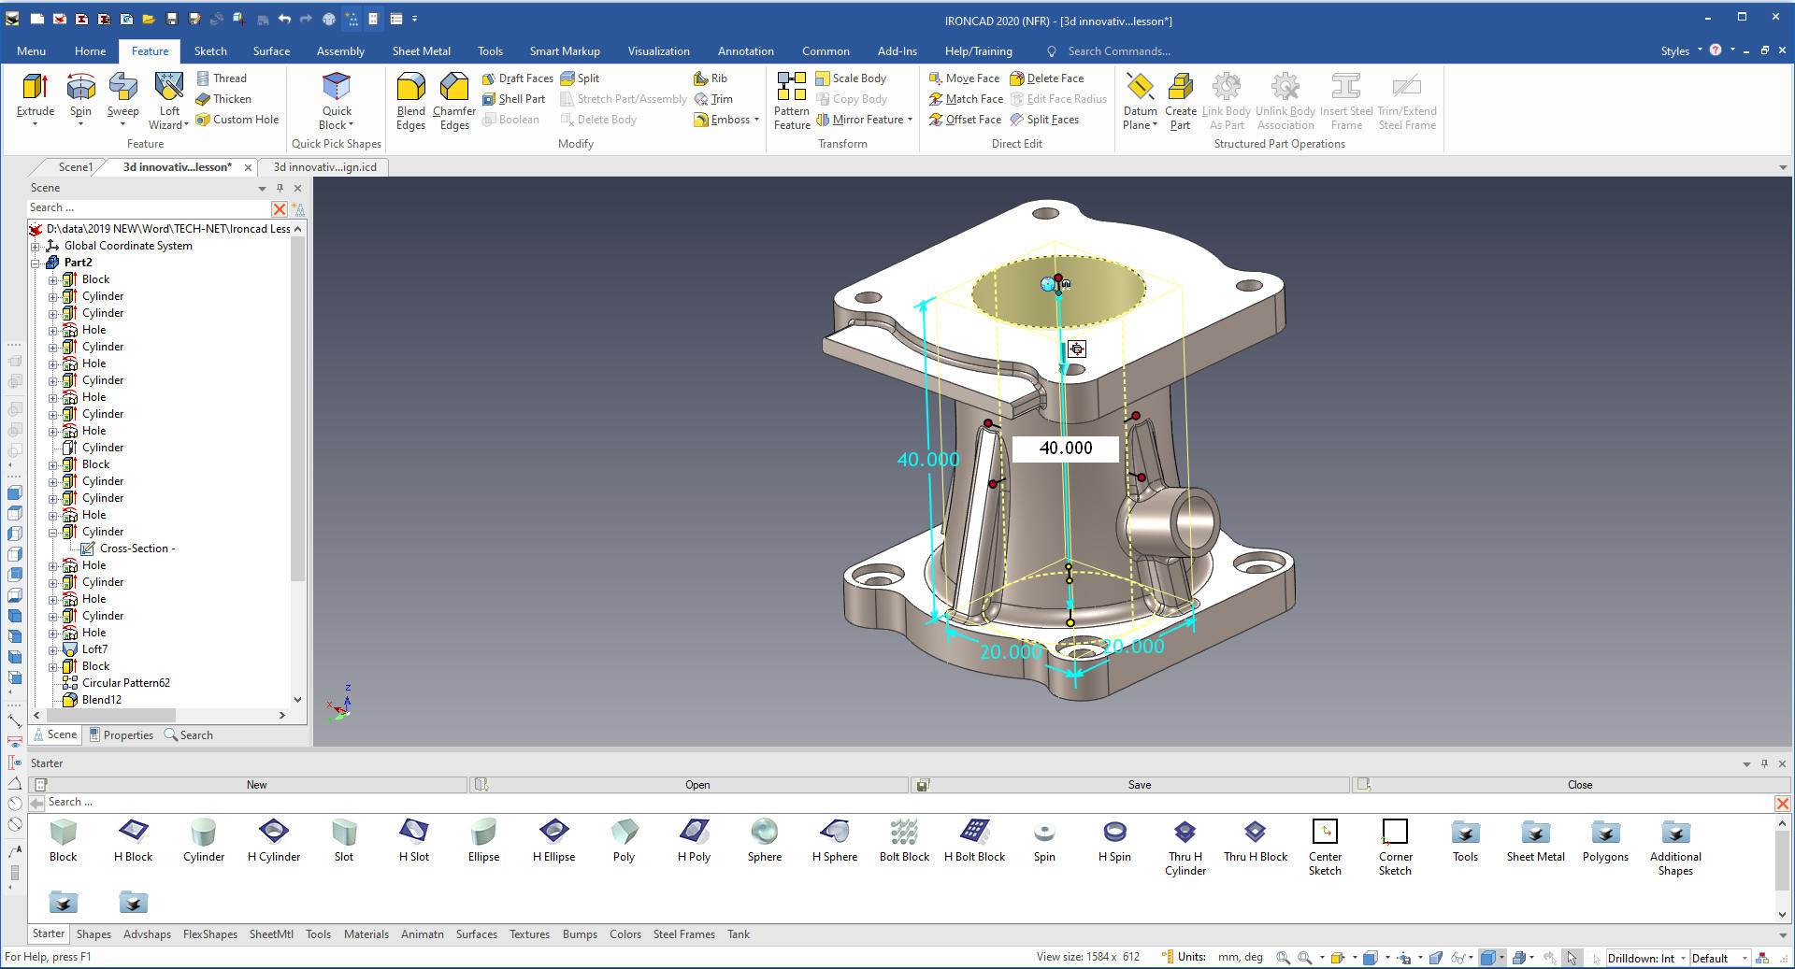This screenshot has width=1795, height=969.
Task: Pin the Scene panel
Action: pyautogui.click(x=280, y=188)
